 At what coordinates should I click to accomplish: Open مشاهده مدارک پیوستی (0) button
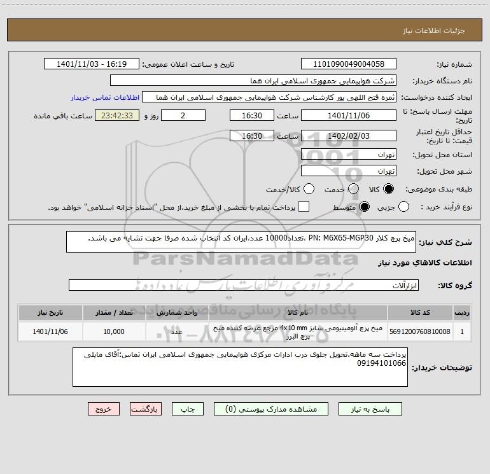[x=271, y=409]
